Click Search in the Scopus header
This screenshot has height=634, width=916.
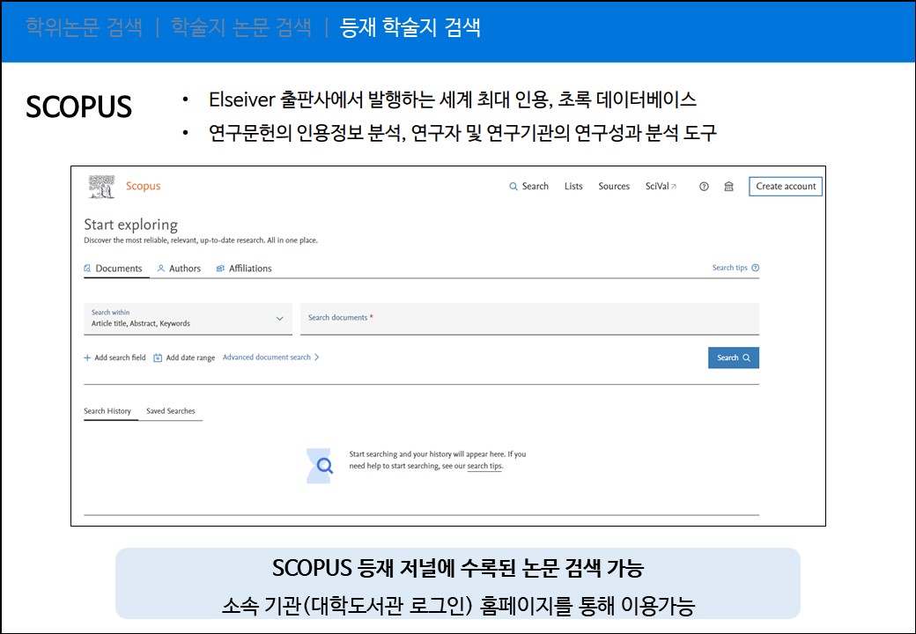pyautogui.click(x=528, y=186)
